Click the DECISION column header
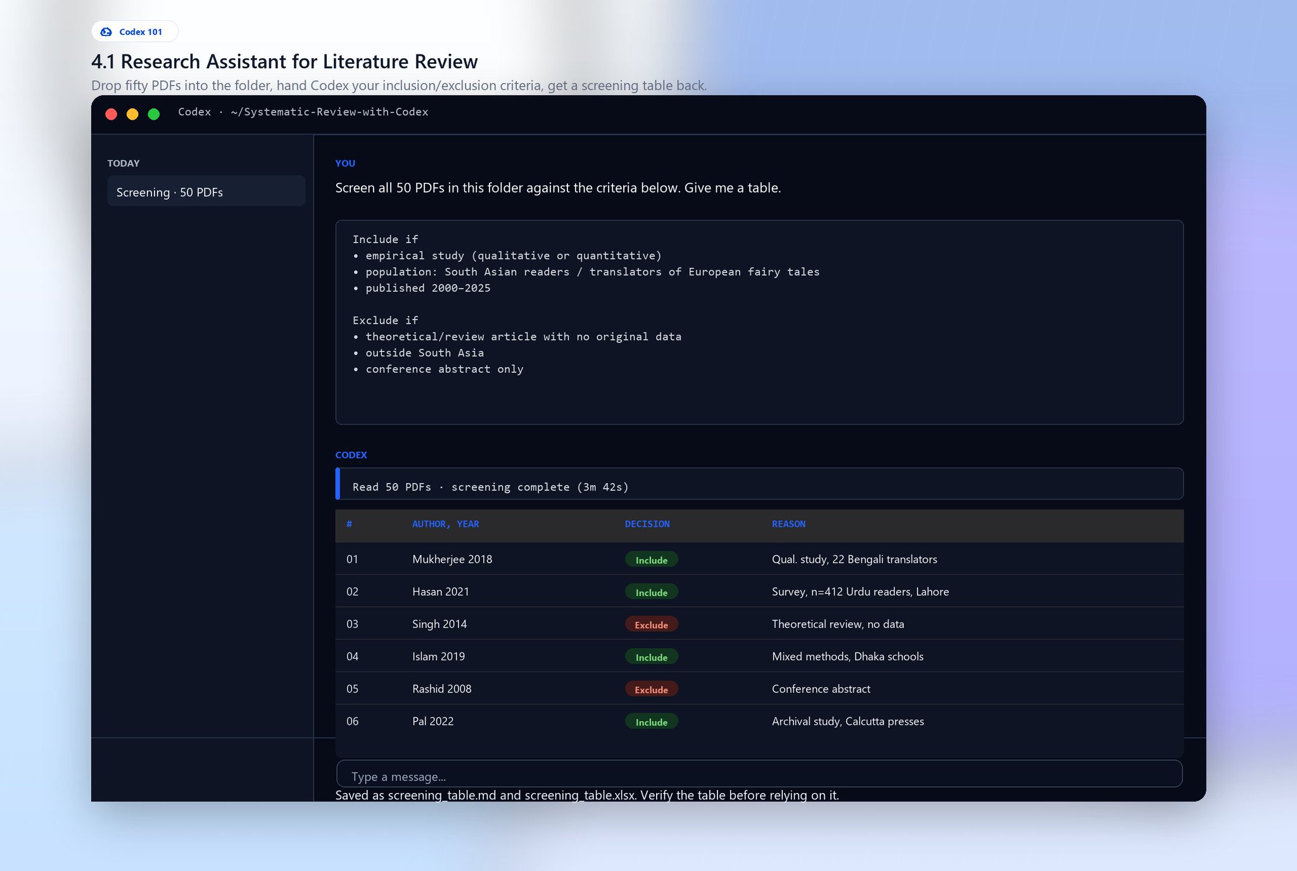Viewport: 1297px width, 871px height. click(647, 524)
